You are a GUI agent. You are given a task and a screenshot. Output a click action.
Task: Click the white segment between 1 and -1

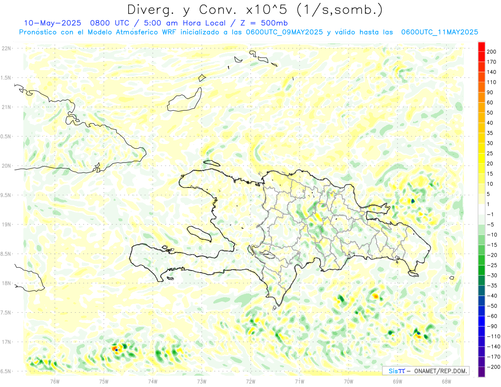coord(481,210)
